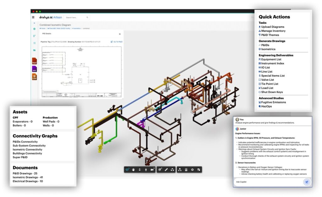Image resolution: width=322 pixels, height=197 pixels.
Task: Generate Isometrics drawings
Action: (267, 49)
